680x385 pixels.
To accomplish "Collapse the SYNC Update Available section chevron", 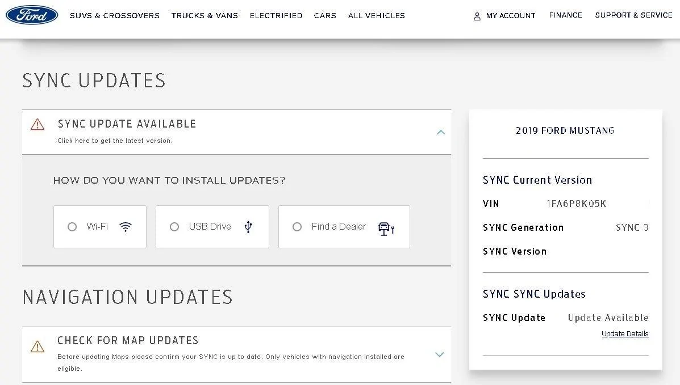I will tap(441, 132).
